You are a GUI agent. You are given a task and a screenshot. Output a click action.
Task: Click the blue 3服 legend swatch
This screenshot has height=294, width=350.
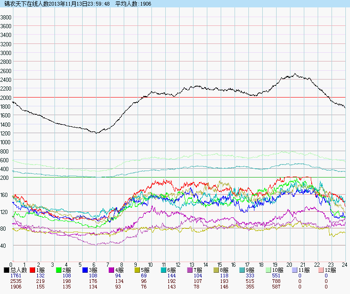click(85, 270)
